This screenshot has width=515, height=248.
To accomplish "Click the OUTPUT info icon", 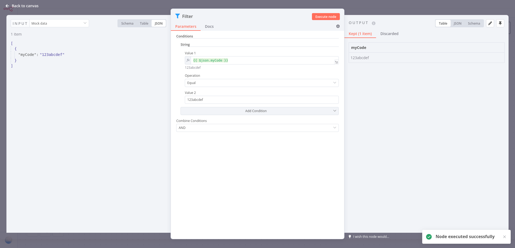I will (374, 23).
